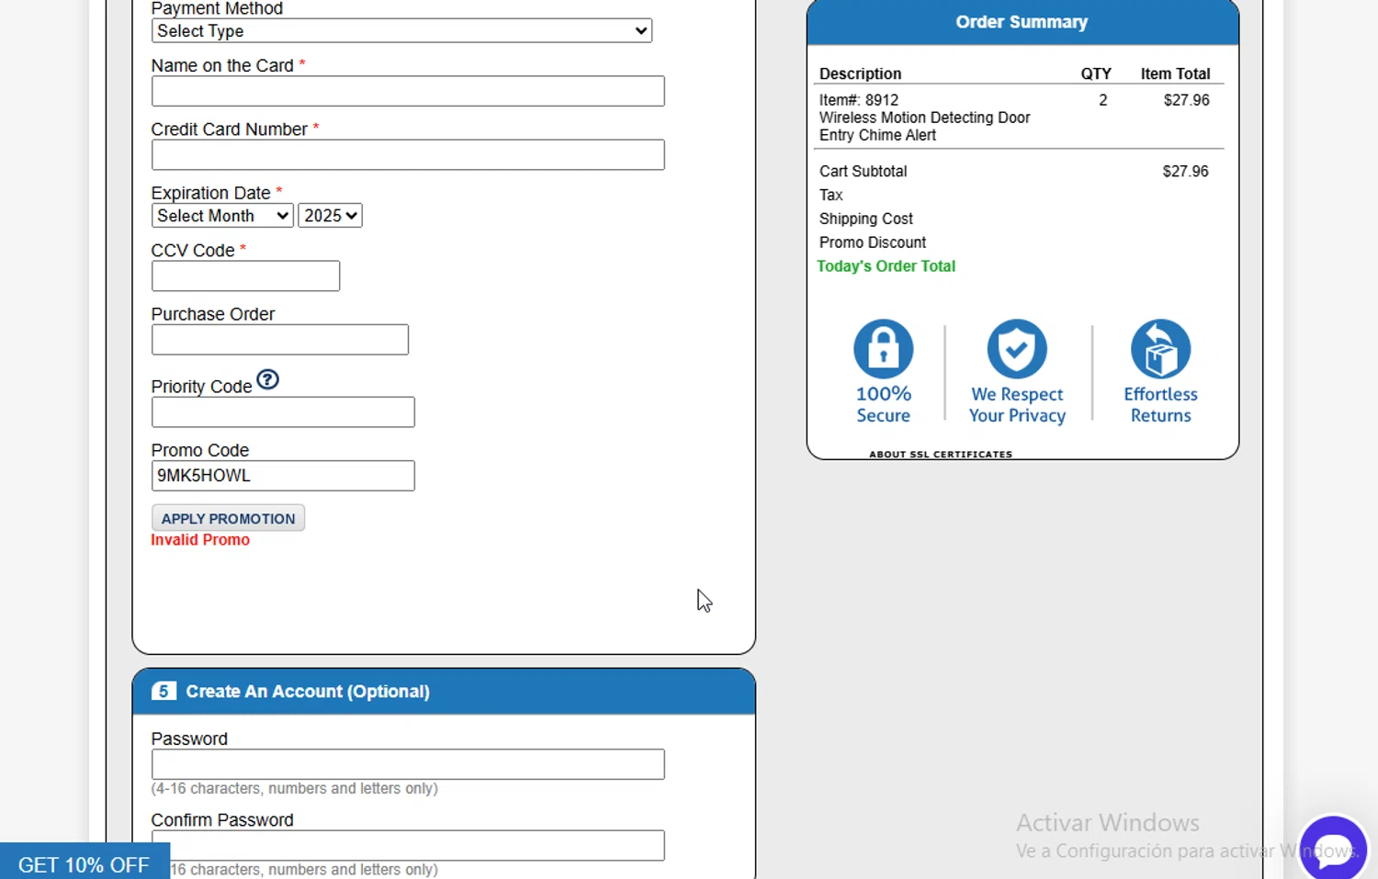Click the Wireless Motion Detecting Door item description
1378x879 pixels.
coord(924,126)
